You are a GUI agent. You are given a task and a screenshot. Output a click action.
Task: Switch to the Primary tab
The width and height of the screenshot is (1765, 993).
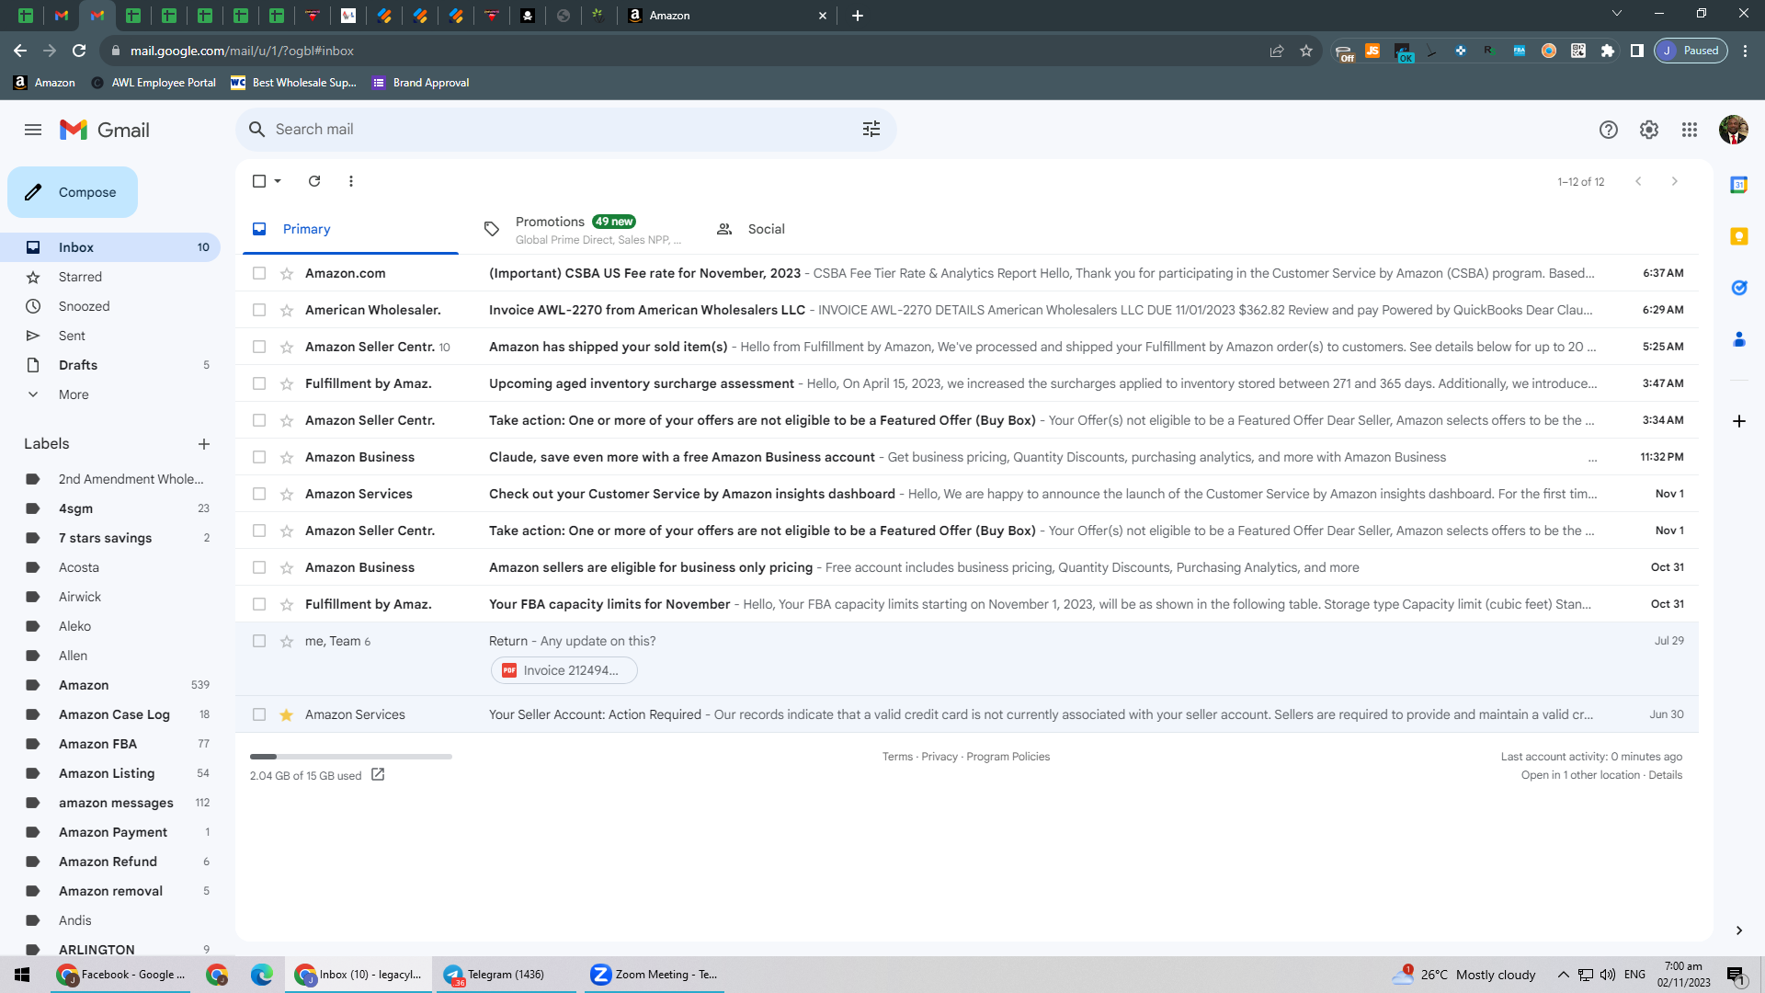point(350,229)
